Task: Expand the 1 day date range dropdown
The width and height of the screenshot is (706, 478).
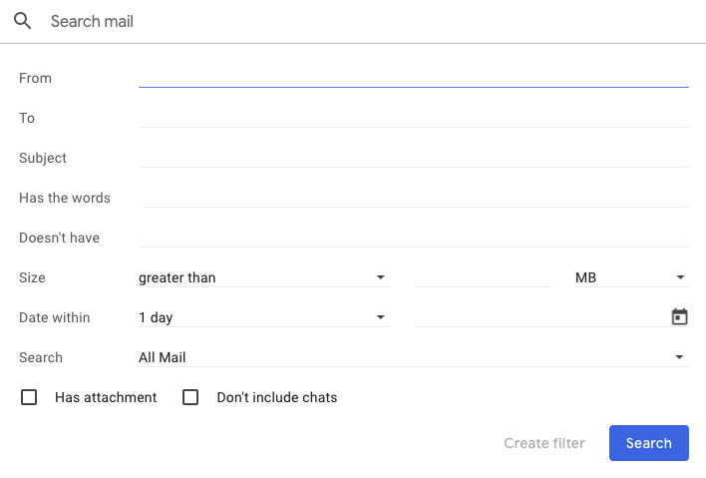Action: 264,317
